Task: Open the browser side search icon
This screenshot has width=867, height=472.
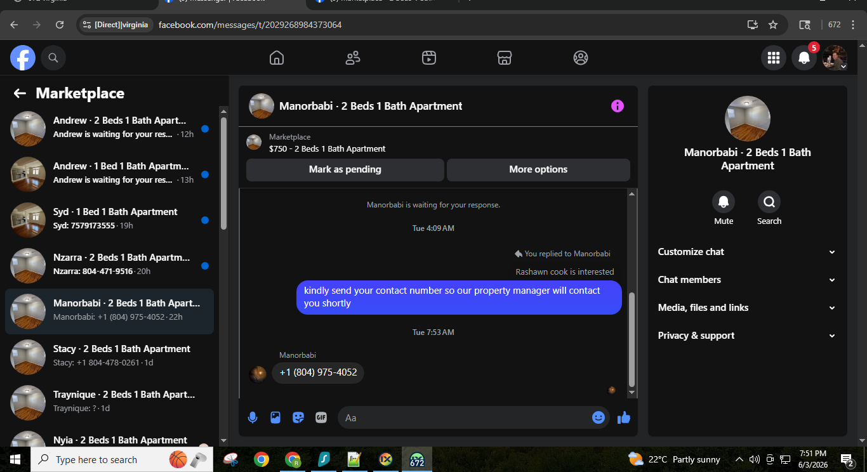Action: click(x=805, y=25)
